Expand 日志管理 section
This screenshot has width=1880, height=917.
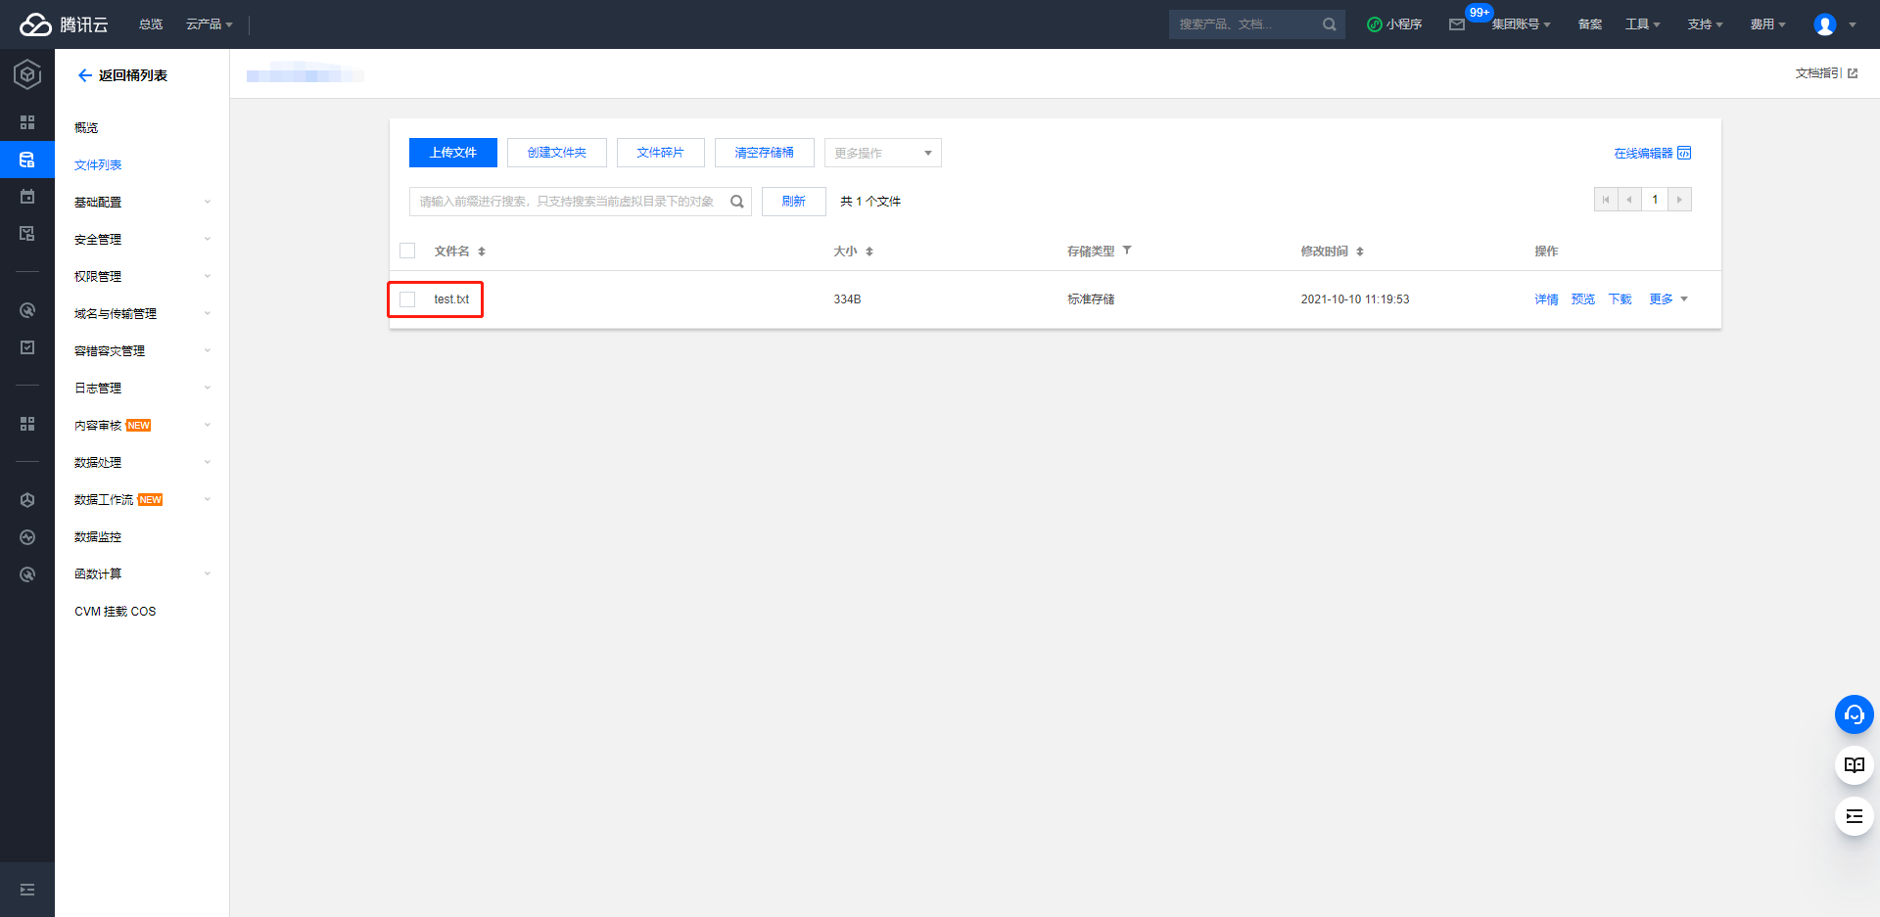point(142,389)
